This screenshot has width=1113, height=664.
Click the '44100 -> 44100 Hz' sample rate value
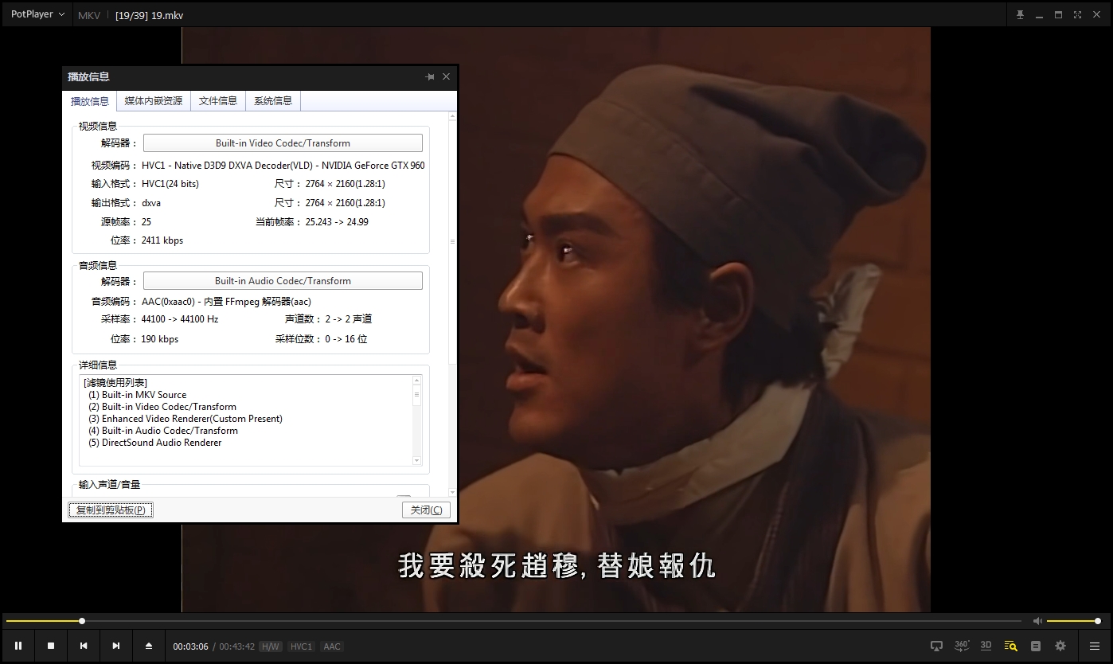(x=180, y=319)
